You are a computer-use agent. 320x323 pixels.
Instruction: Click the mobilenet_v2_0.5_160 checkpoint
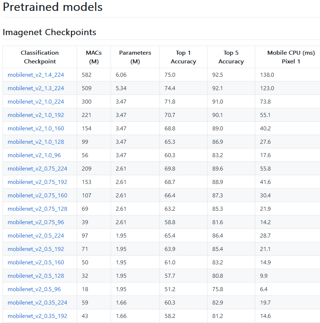tap(35, 262)
